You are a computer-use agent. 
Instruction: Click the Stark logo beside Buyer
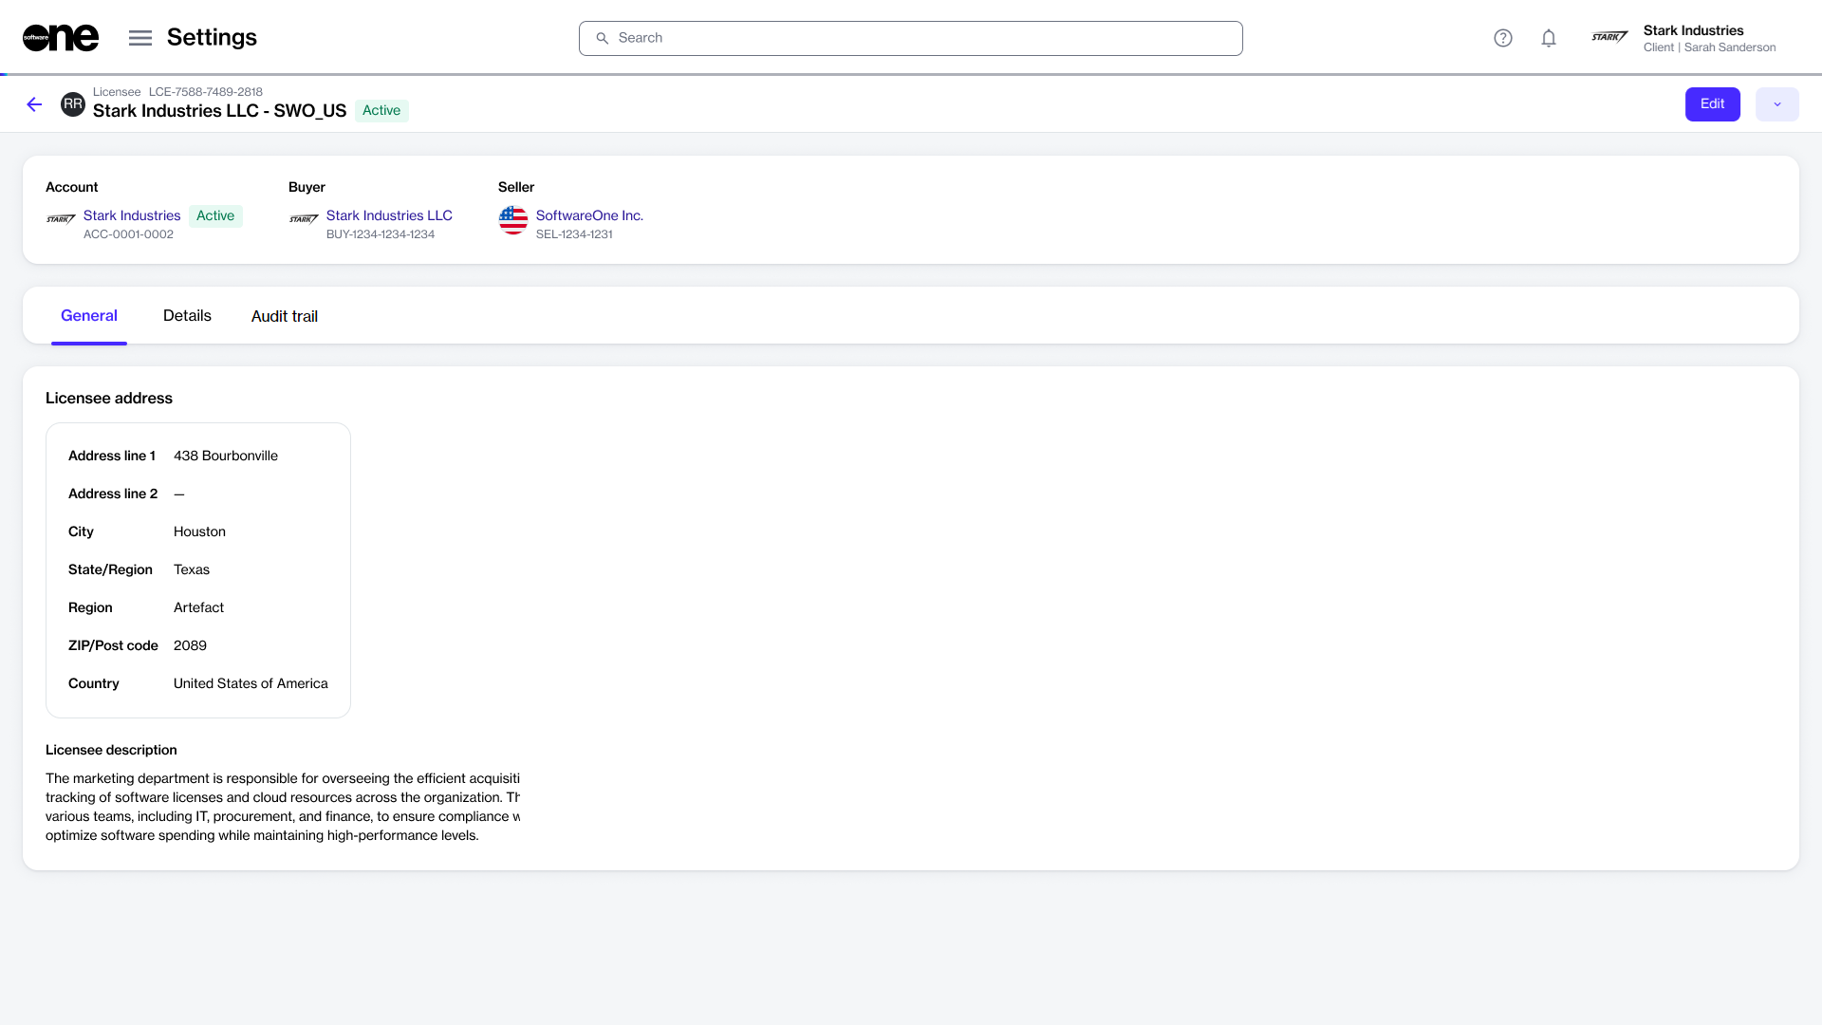click(x=304, y=219)
